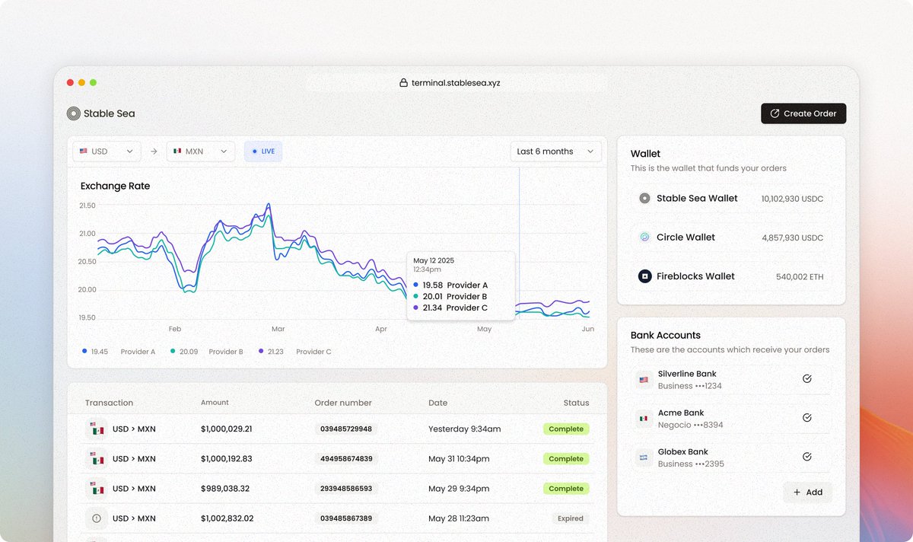913x542 pixels.
Task: Select the Stable Sea Wallet row
Action: point(731,198)
